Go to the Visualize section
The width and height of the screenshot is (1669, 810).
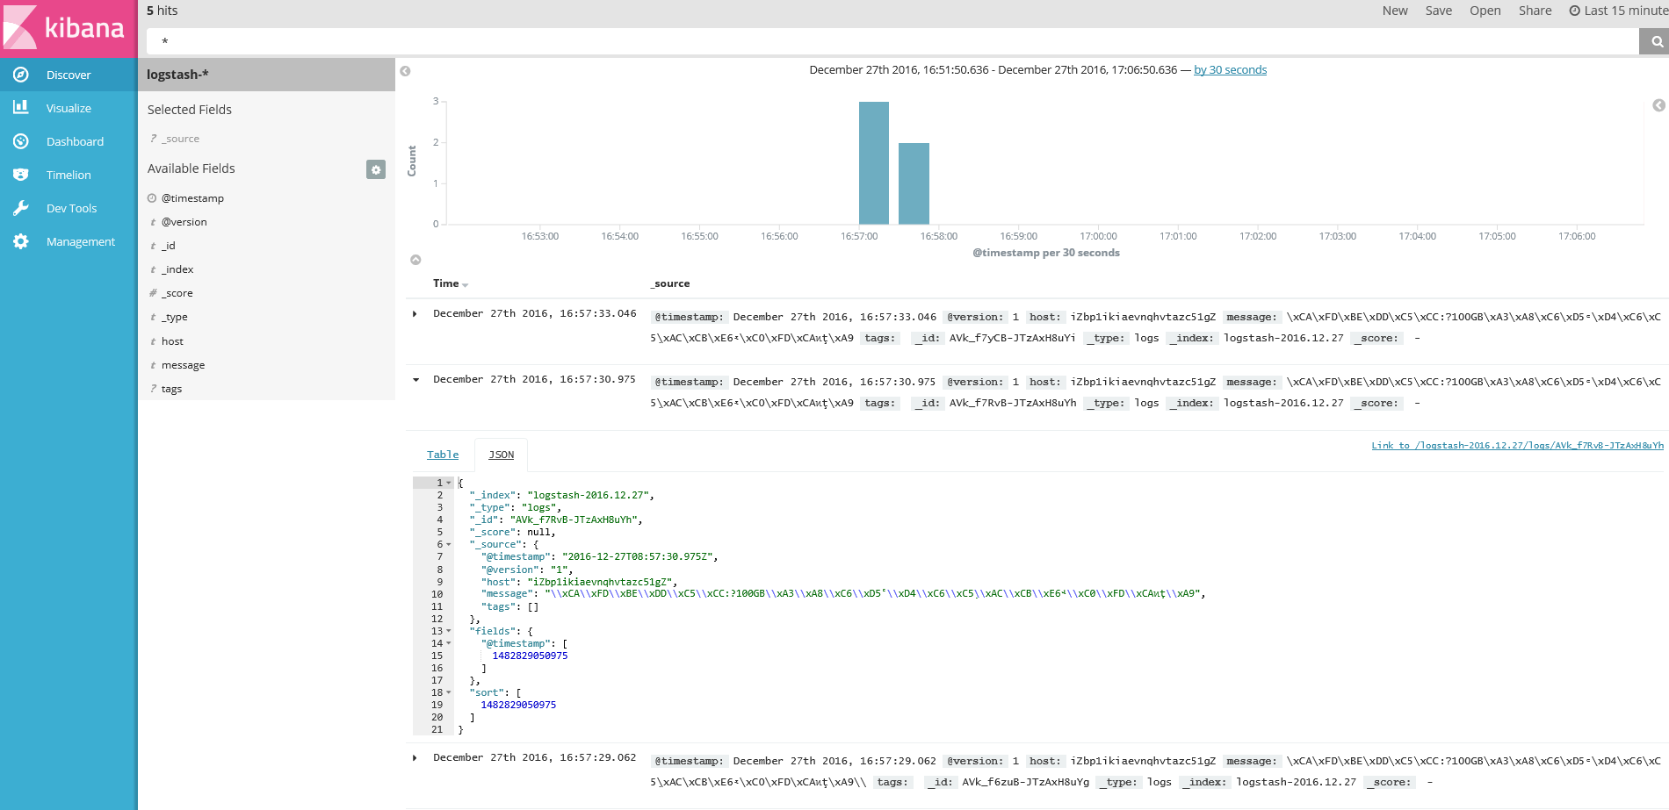coord(69,108)
